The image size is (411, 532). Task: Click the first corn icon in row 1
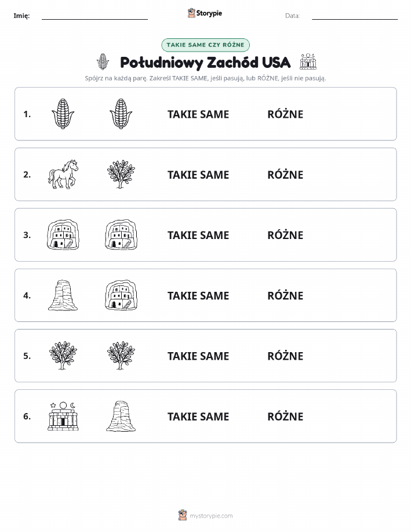pyautogui.click(x=63, y=114)
